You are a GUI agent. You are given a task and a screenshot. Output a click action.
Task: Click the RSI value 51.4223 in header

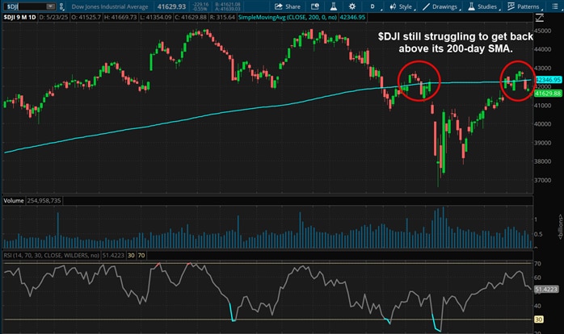[113, 256]
